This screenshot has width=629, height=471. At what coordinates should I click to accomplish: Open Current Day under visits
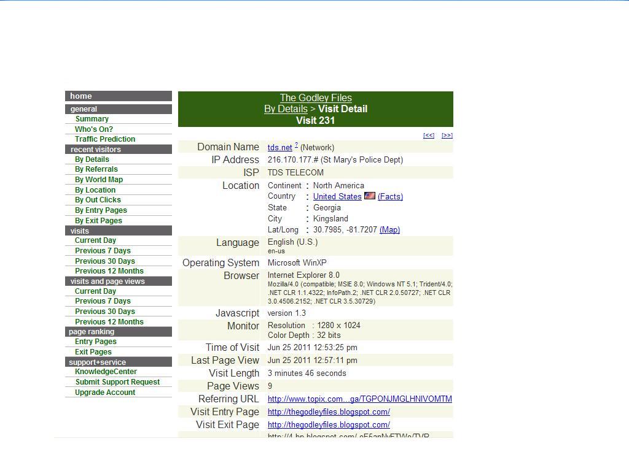click(x=95, y=240)
